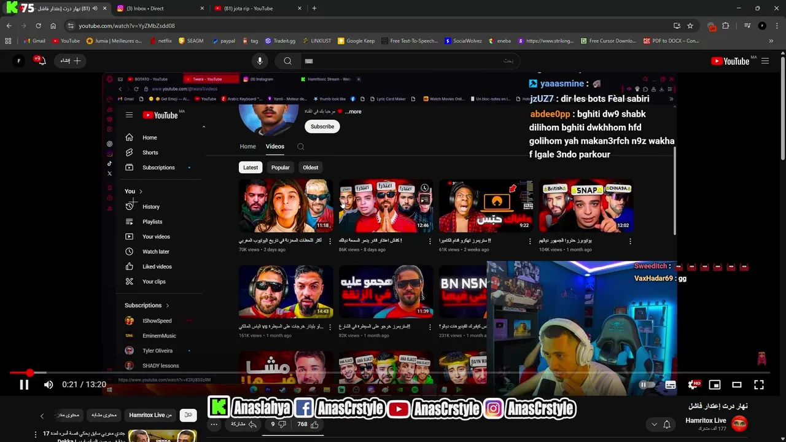Screen dimensions: 786x442
Task: Open the account avatar menu 'F'
Action: point(18,61)
